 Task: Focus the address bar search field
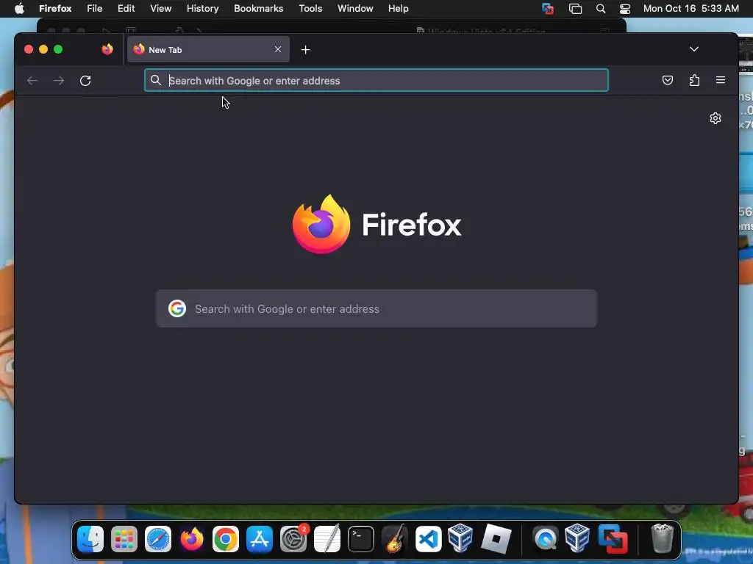[x=376, y=81]
